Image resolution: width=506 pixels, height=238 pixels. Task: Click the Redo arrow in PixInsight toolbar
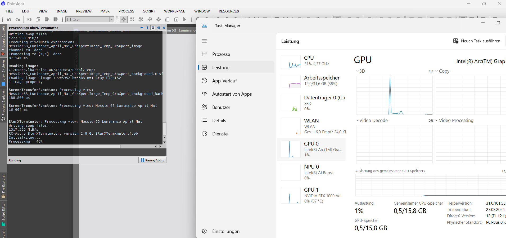pos(18,19)
